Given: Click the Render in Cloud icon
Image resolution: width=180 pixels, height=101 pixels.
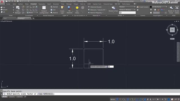Looking at the screenshot, I should click(x=171, y=8).
